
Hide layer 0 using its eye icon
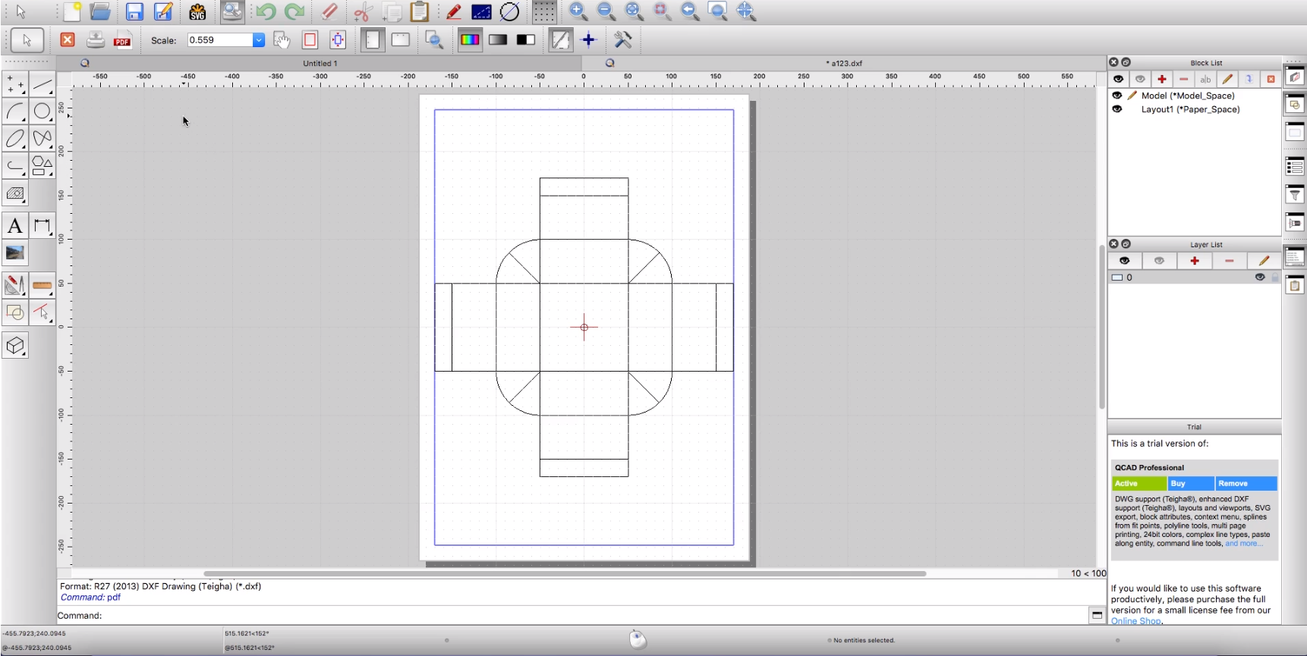pyautogui.click(x=1260, y=278)
